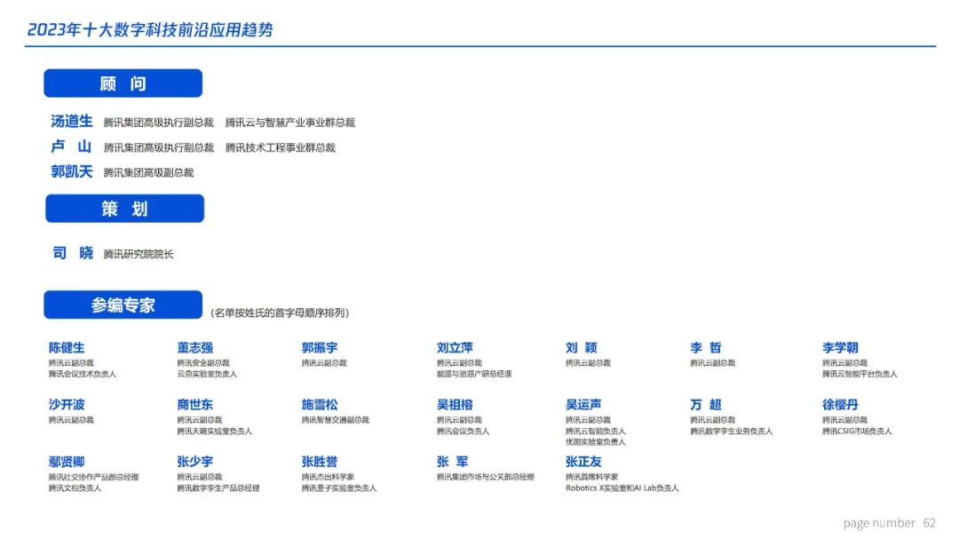Image resolution: width=959 pixels, height=539 pixels.
Task: Select the expert name 沙开波
Action: click(67, 404)
